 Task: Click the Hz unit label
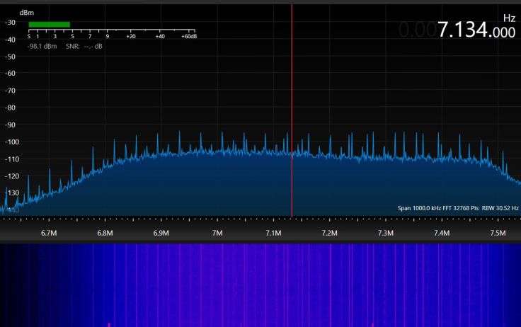(x=509, y=18)
